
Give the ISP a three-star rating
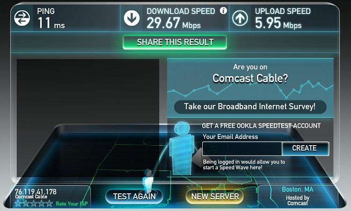click(x=34, y=204)
